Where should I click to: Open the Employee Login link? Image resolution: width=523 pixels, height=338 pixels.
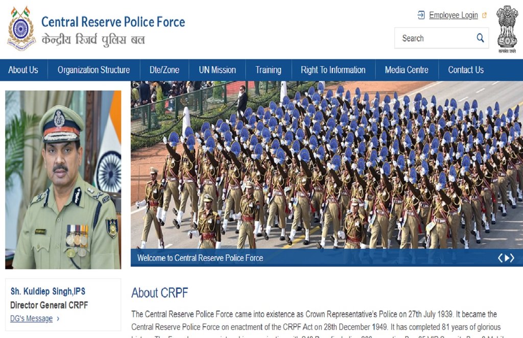[x=454, y=15]
